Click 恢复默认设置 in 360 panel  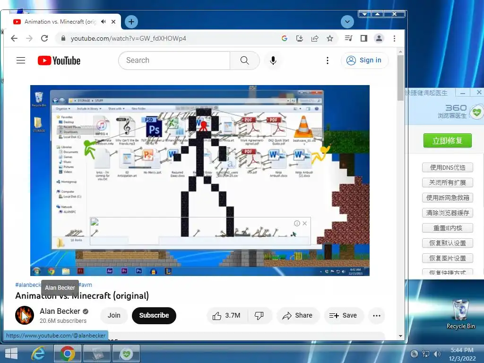point(447,243)
